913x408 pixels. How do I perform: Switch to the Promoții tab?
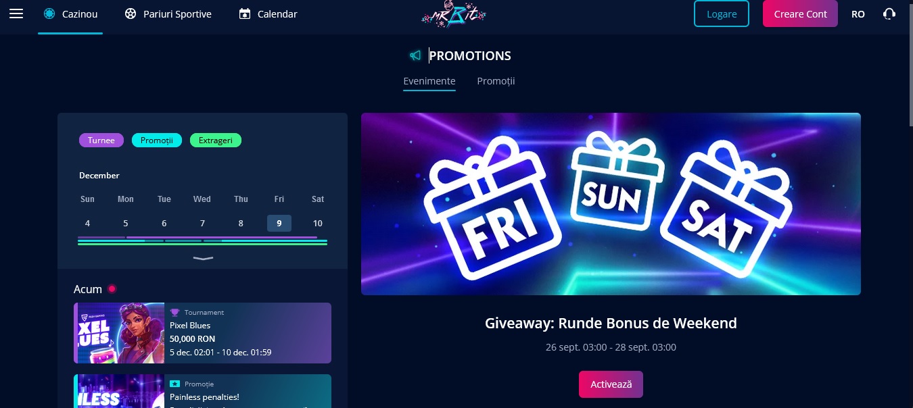coord(496,81)
